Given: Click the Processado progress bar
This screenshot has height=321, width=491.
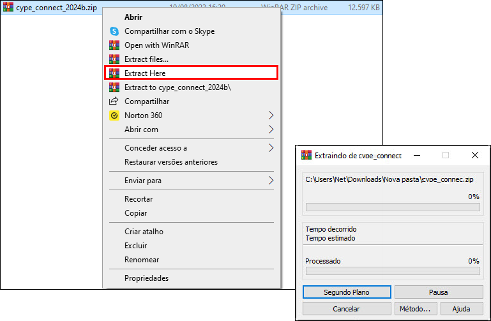Looking at the screenshot, I should point(393,271).
